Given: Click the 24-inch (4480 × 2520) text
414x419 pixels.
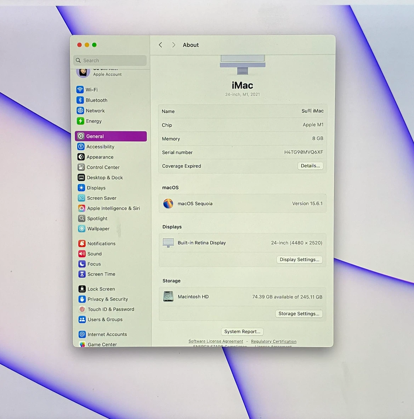Looking at the screenshot, I should click(297, 243).
